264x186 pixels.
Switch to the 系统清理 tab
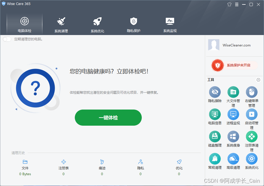(x=61, y=24)
